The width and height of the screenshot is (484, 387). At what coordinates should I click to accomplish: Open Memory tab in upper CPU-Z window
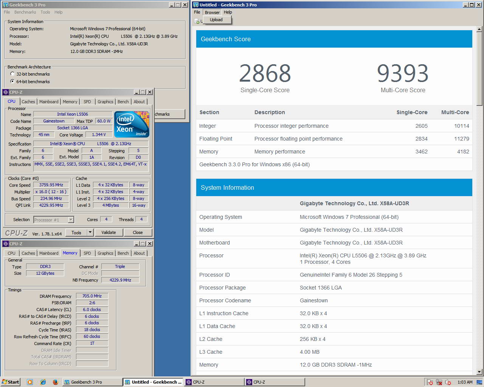click(70, 102)
